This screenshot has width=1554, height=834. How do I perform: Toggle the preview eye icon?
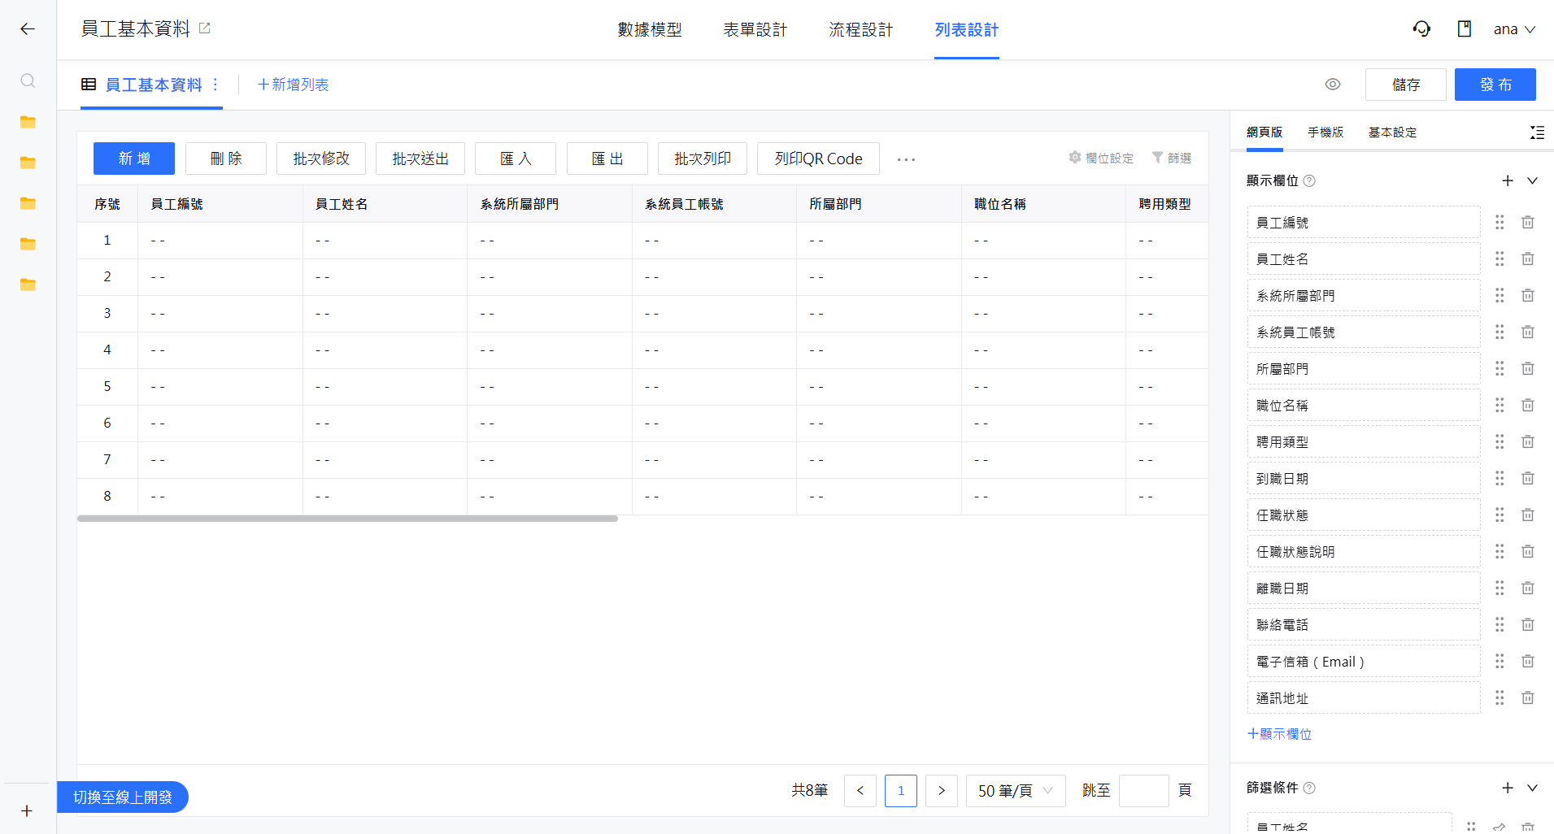[x=1333, y=85]
